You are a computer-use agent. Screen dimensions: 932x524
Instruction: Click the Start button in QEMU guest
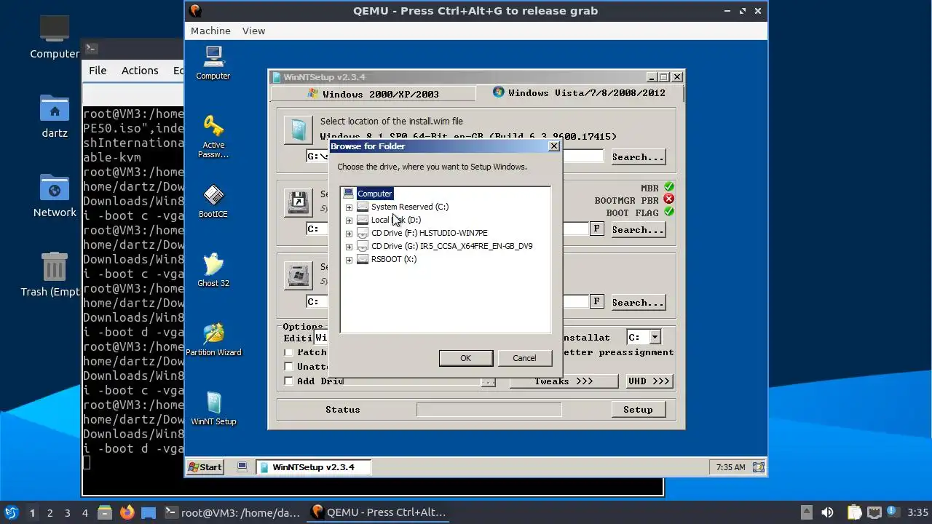(x=205, y=467)
